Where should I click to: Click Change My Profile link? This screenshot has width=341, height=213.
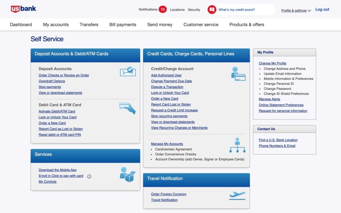[272, 63]
